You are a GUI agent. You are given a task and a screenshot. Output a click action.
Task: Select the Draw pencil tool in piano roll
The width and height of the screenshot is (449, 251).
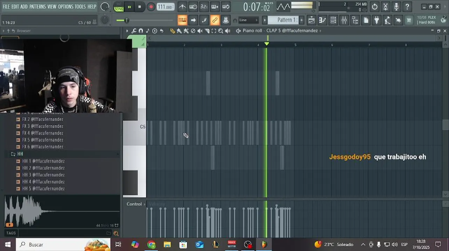pyautogui.click(x=172, y=31)
